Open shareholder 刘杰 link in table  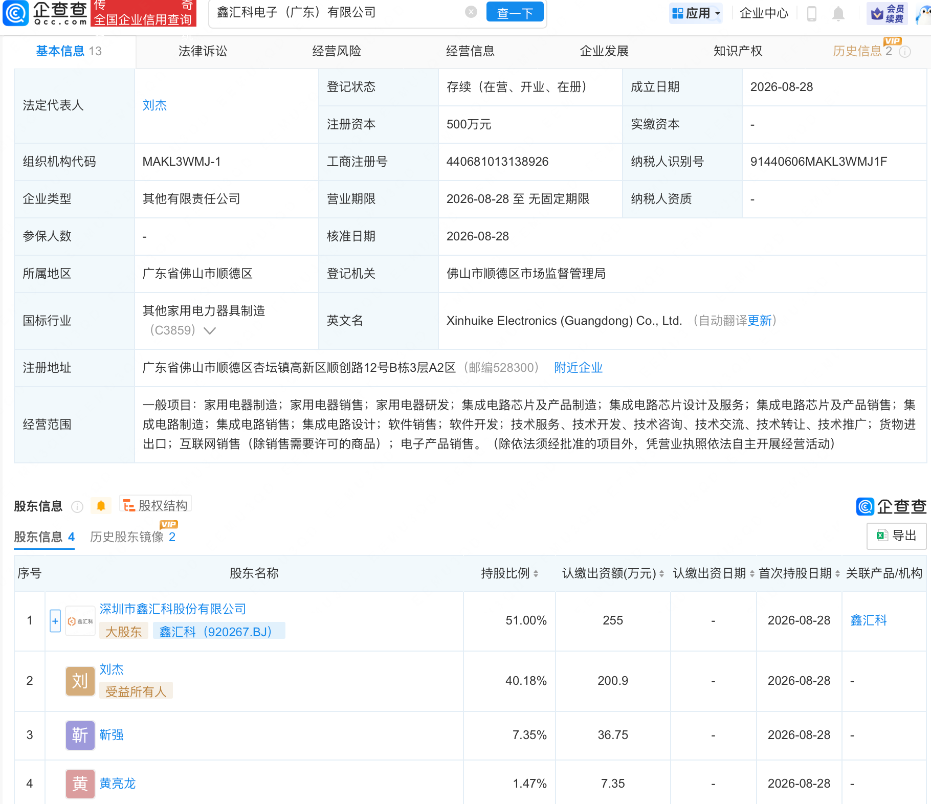coord(112,669)
